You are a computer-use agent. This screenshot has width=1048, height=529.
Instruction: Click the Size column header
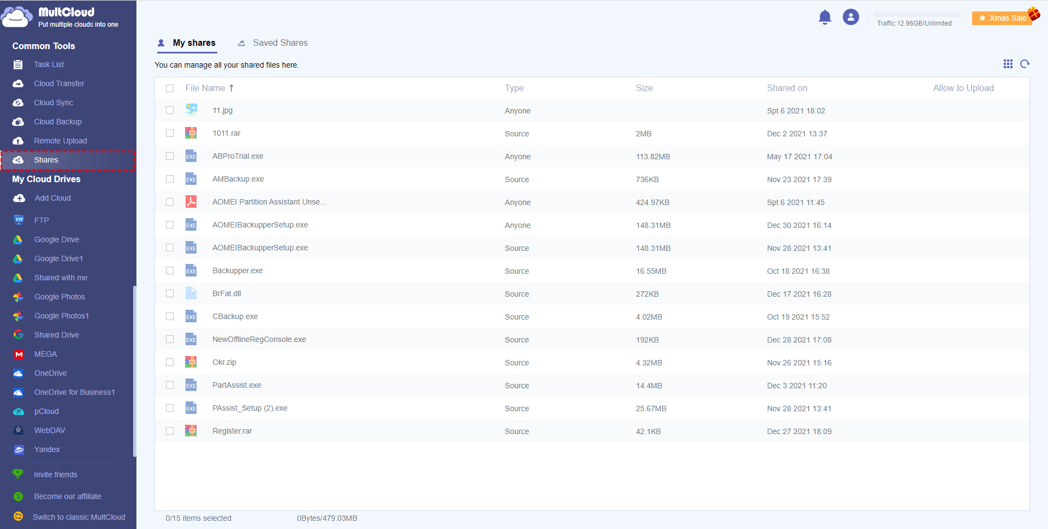[x=644, y=88]
